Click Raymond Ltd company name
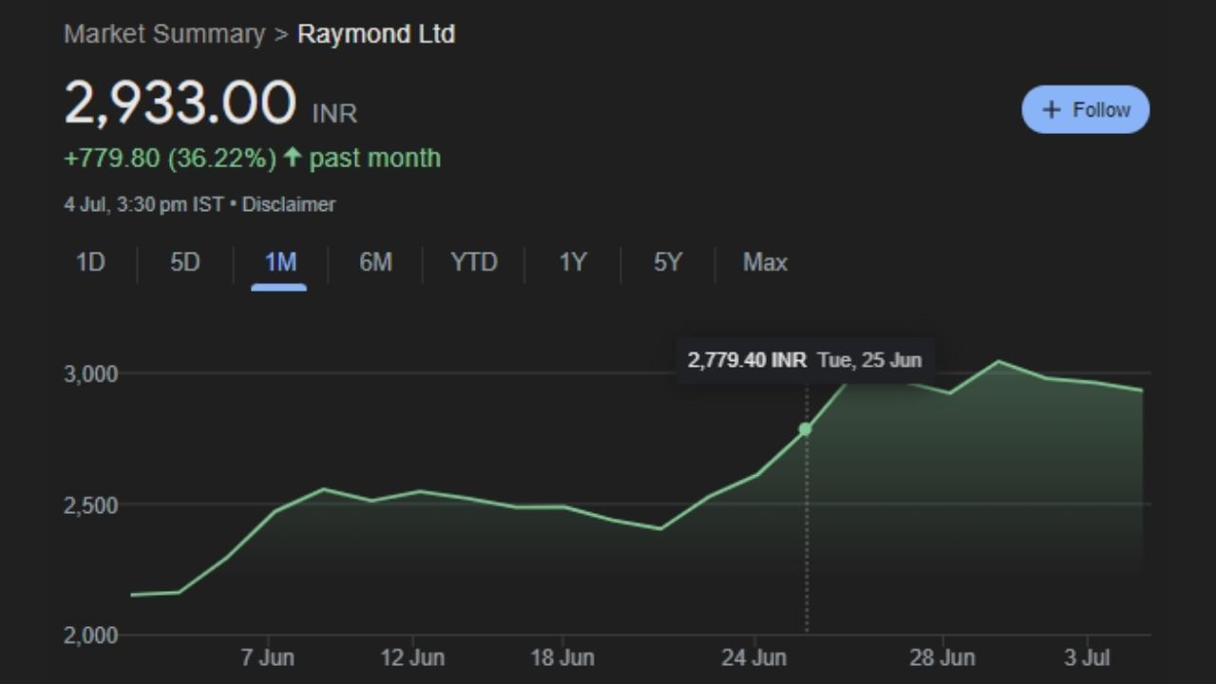The image size is (1216, 684). [x=376, y=34]
